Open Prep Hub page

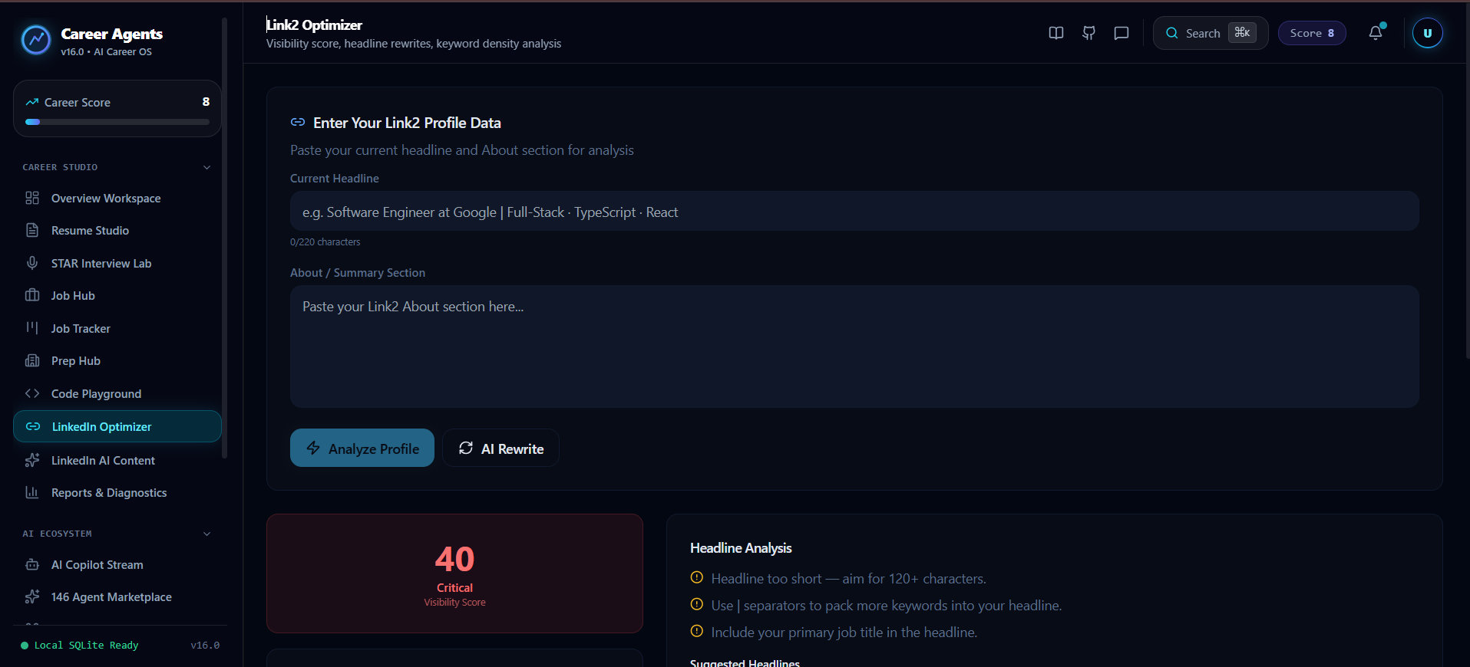click(x=117, y=360)
